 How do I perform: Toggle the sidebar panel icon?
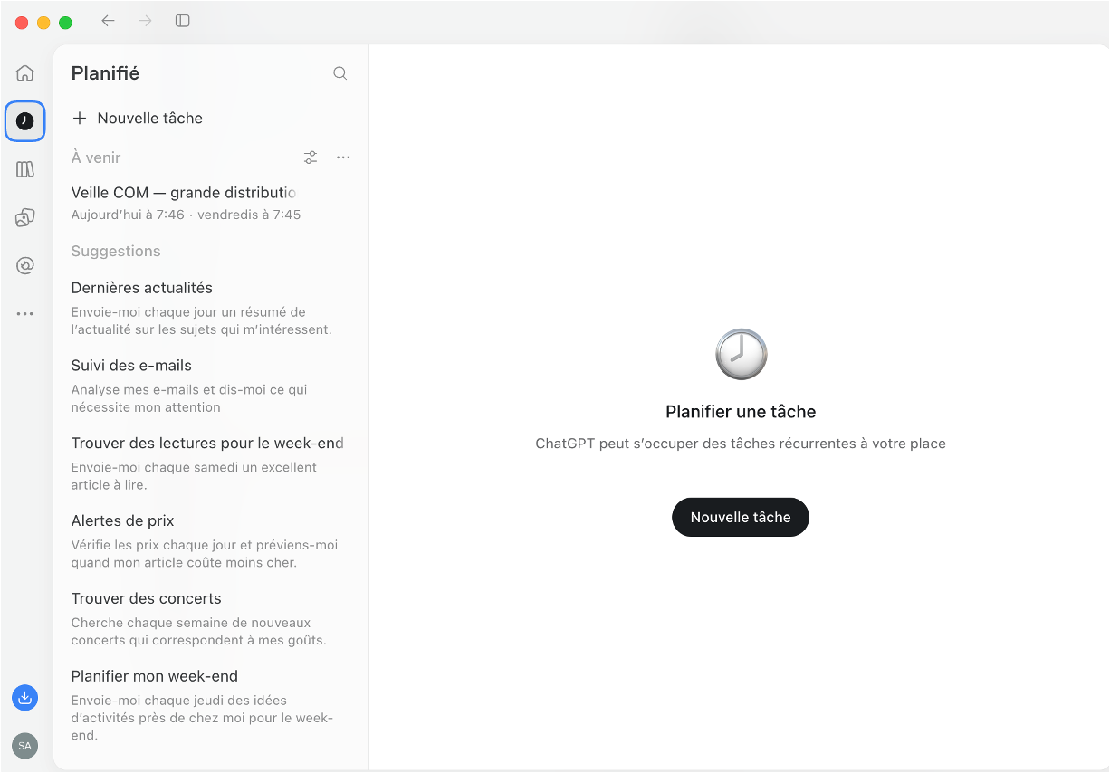[x=183, y=21]
